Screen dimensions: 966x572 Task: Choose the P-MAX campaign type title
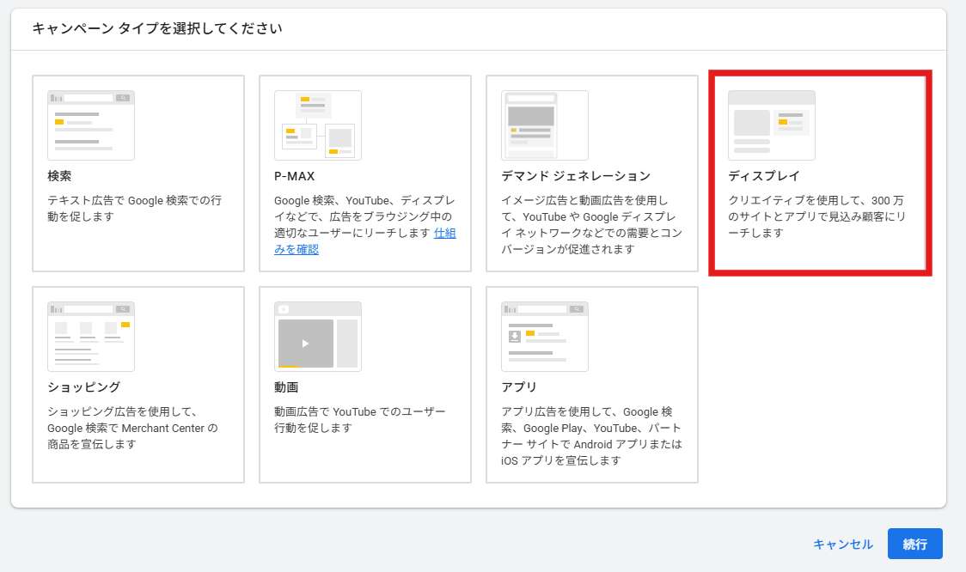pos(294,176)
